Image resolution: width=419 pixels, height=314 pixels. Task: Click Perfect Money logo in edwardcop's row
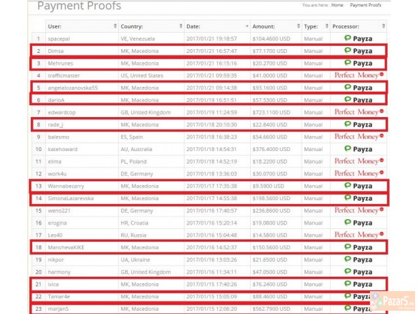tap(358, 112)
